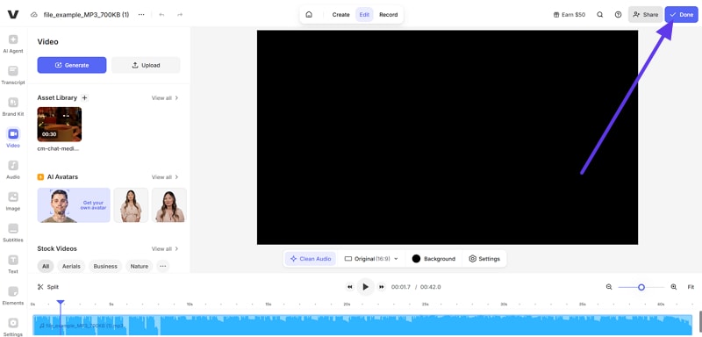This screenshot has width=702, height=337.
Task: Open canvas Settings below the preview
Action: click(x=484, y=259)
